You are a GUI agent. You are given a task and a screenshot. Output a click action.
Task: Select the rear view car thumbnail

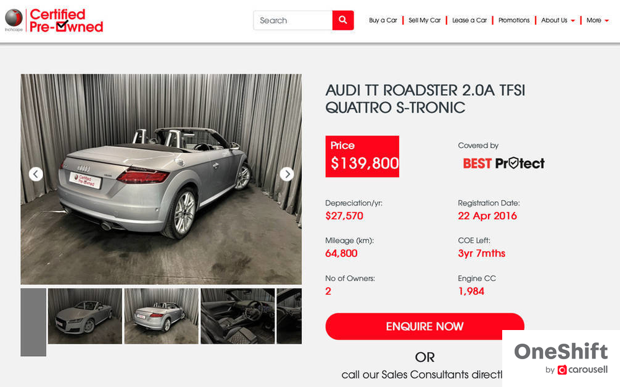tap(161, 316)
